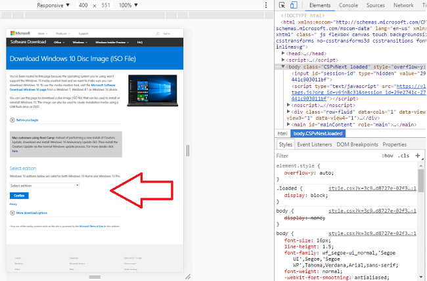The height and width of the screenshot is (281, 427).
Task: Click the Software Download heading link
Action: point(28,42)
